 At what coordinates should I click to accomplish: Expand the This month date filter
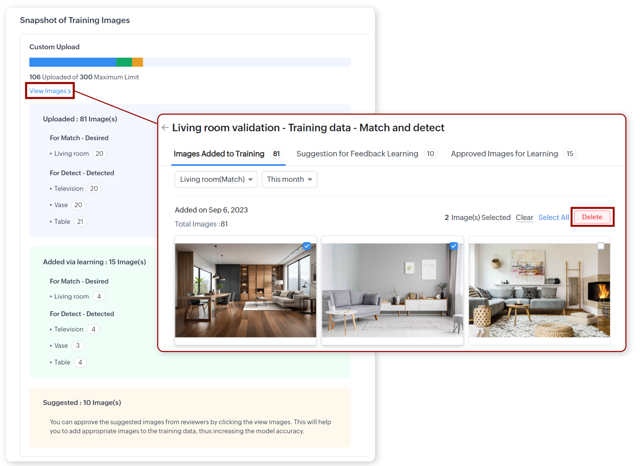pyautogui.click(x=289, y=179)
